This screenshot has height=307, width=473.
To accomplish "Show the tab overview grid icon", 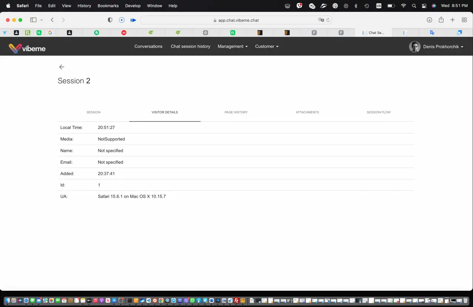I will 464,20.
